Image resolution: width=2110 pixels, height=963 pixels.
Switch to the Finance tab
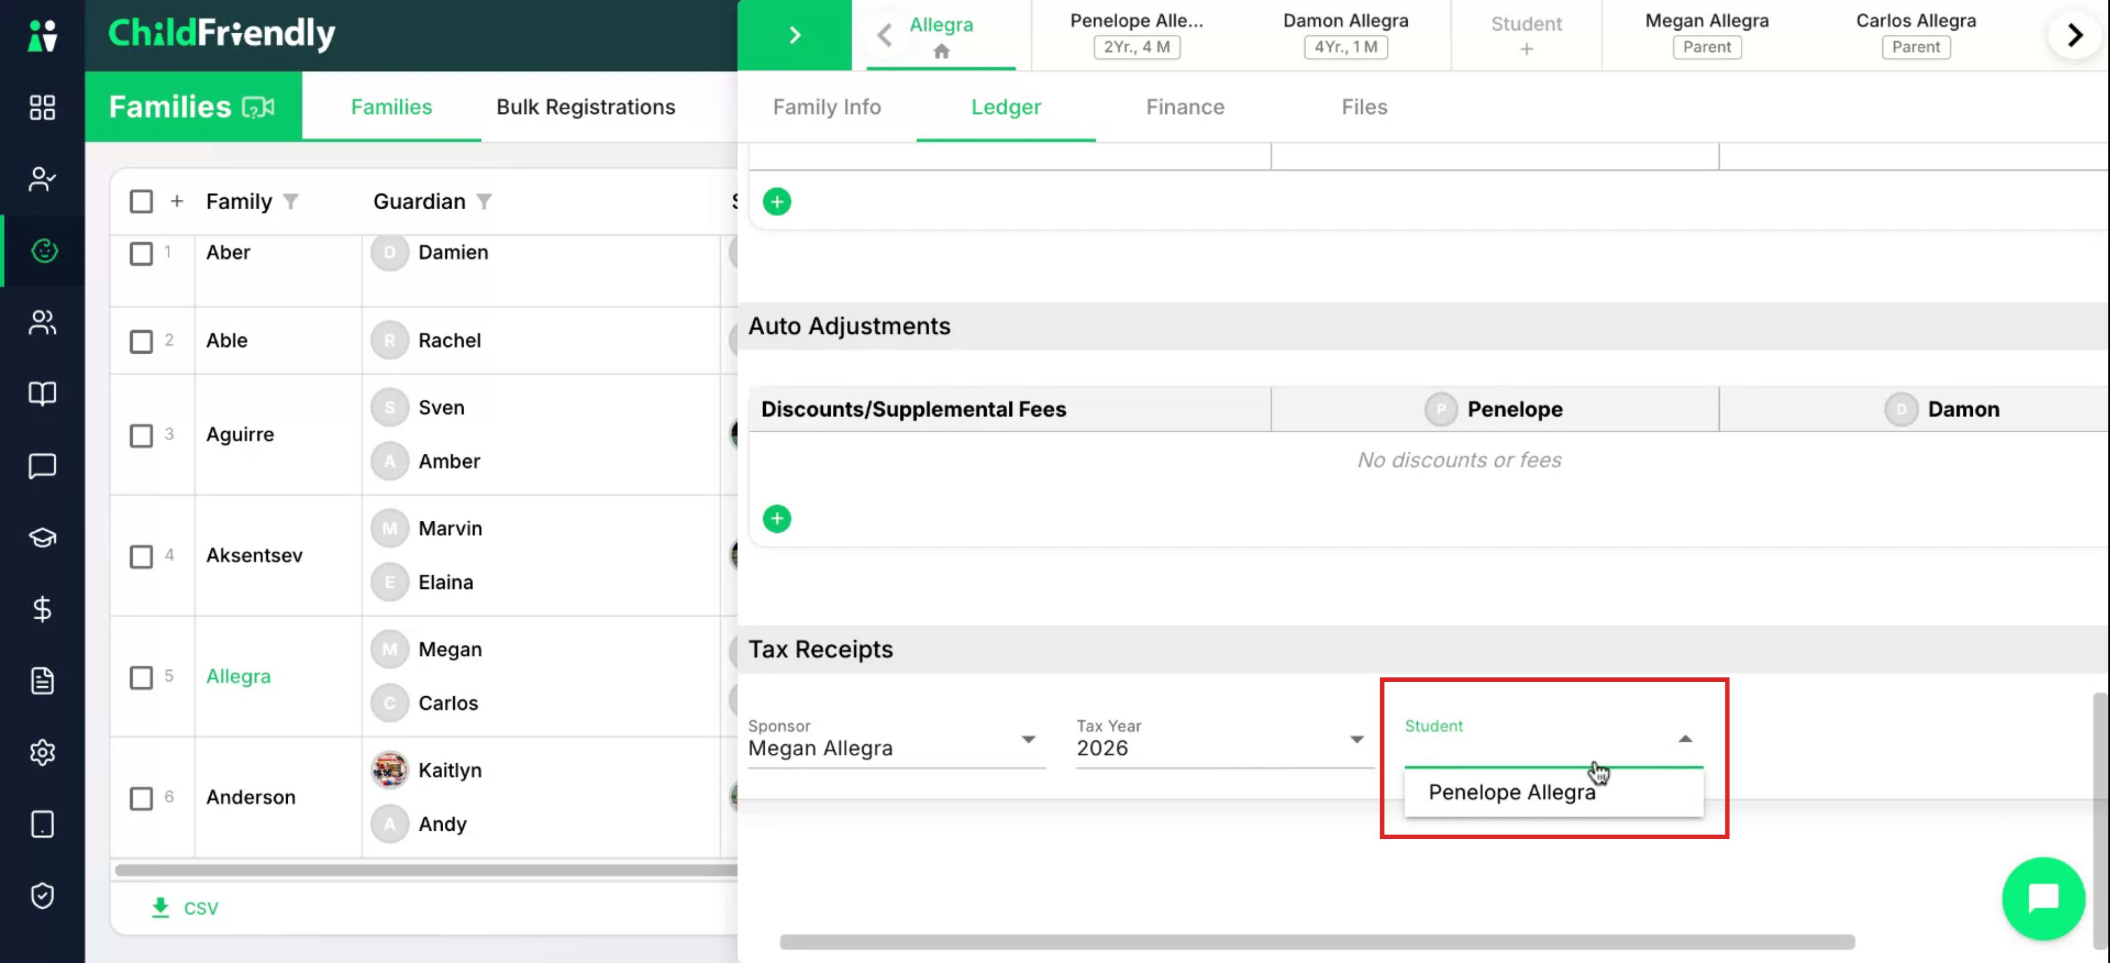click(x=1184, y=106)
